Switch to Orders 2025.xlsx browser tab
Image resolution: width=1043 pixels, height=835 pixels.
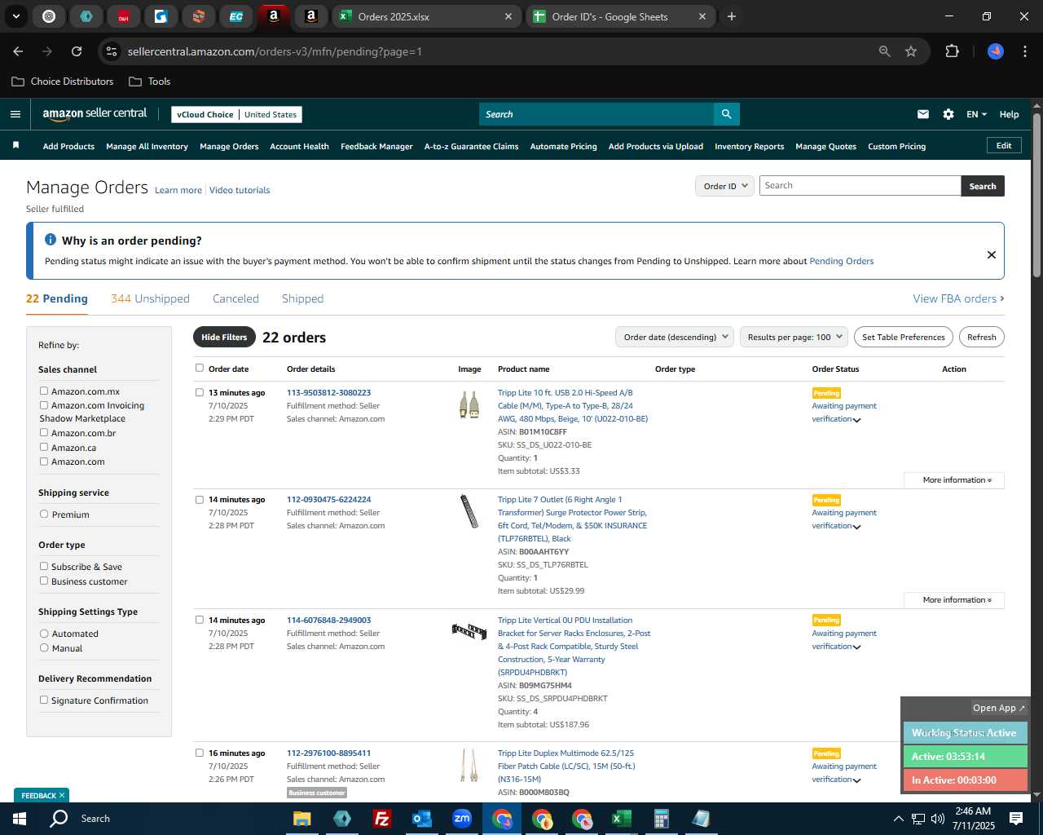(425, 16)
